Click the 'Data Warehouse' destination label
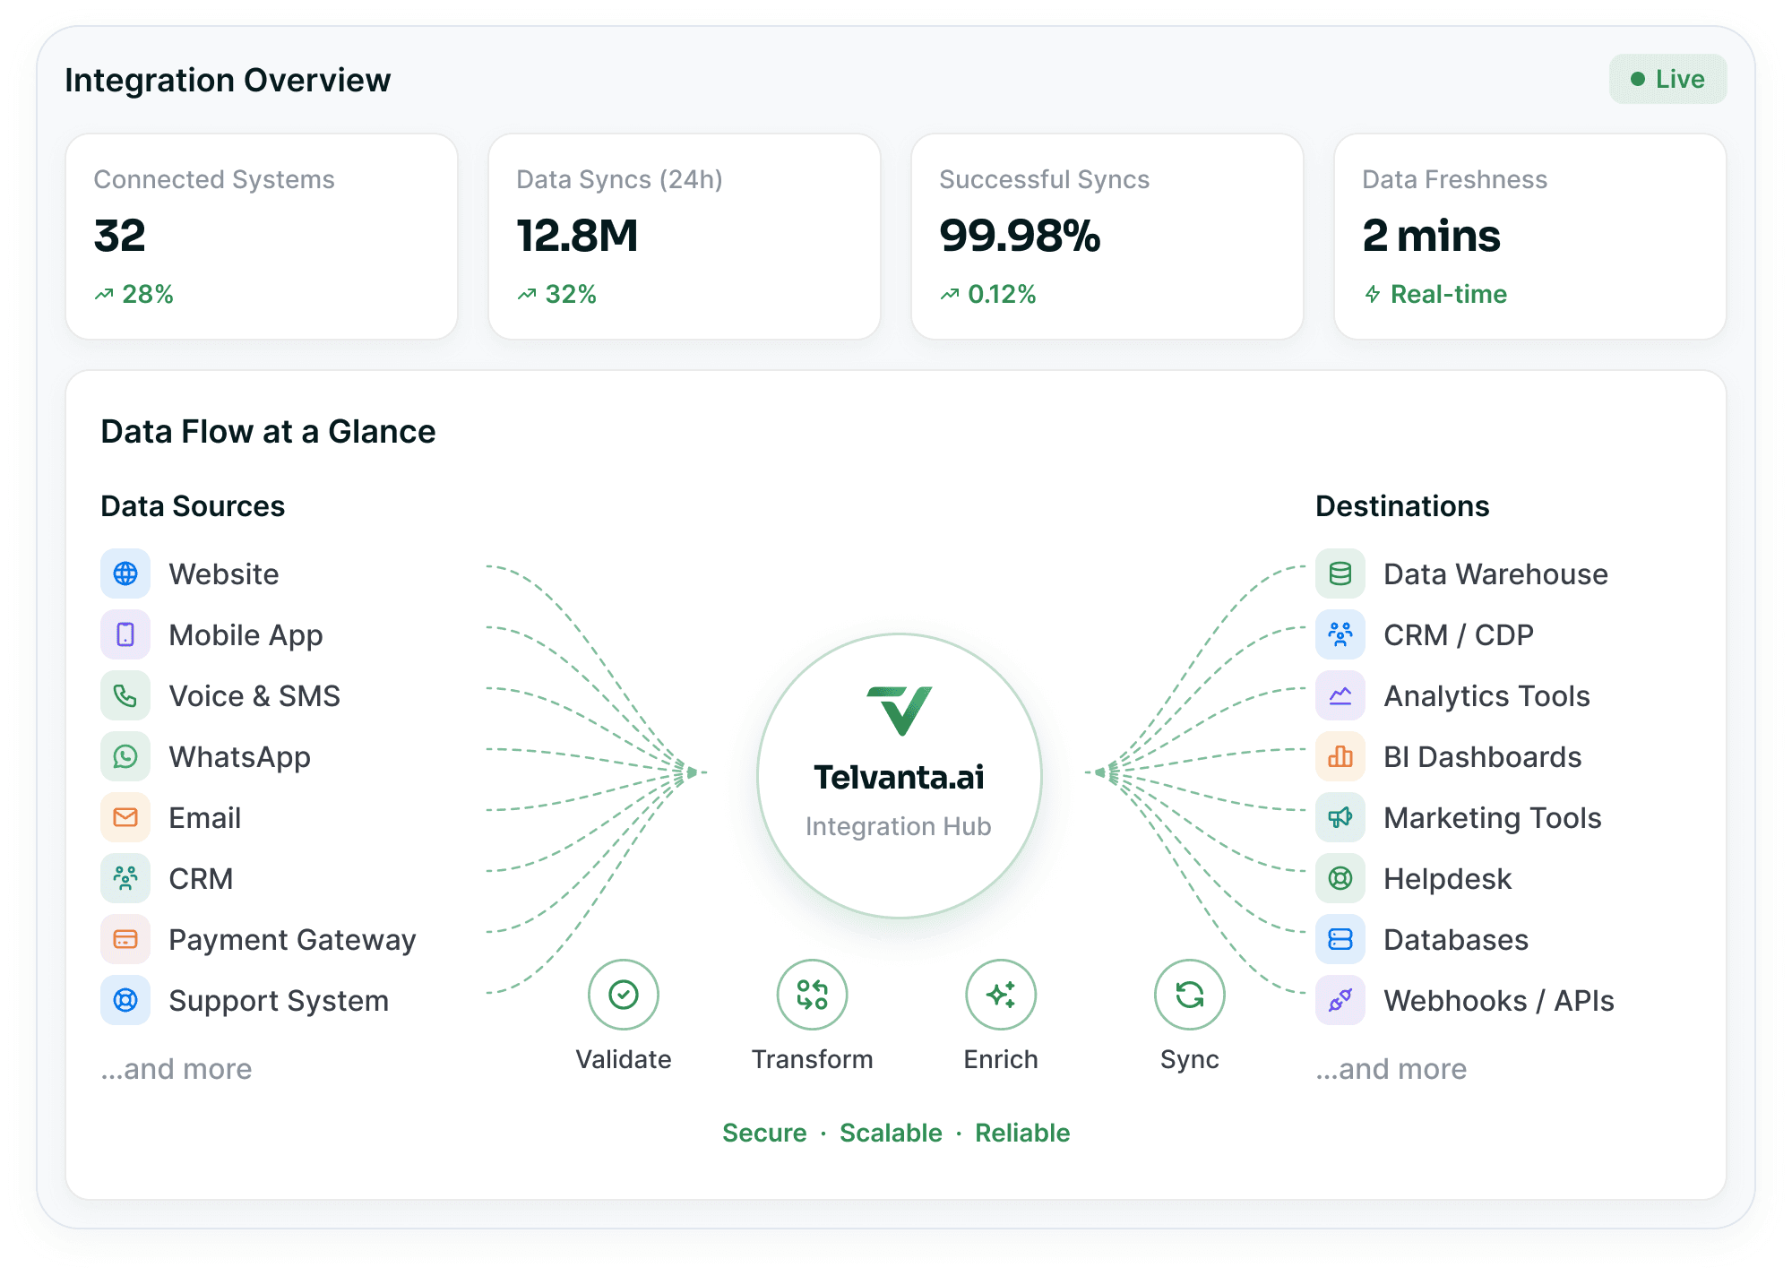The image size is (1792, 1276). point(1495,574)
